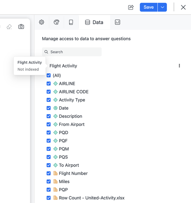Select the Flight Activity data source heading
This screenshot has width=191, height=203.
63,66
